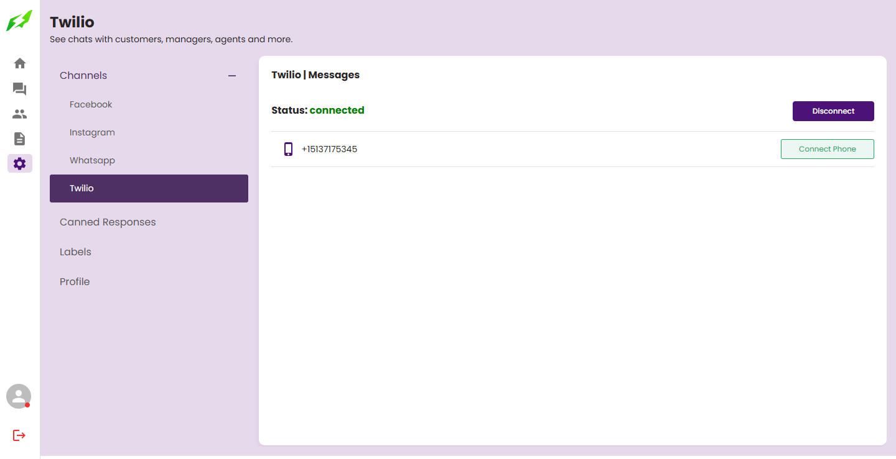Select Channels menu heading
Viewport: 896px width, 459px height.
[x=83, y=76]
